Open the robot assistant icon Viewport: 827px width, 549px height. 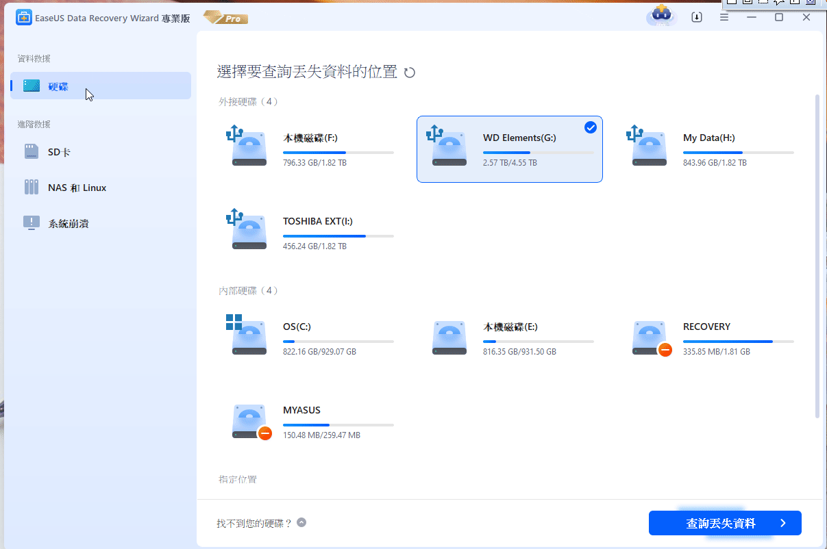pos(661,16)
